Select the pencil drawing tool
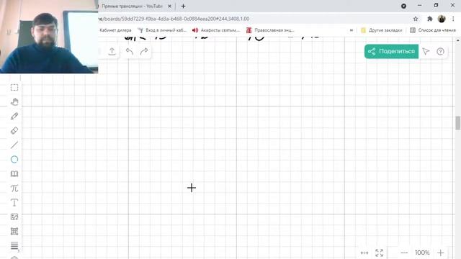The image size is (461, 259). coord(14,117)
